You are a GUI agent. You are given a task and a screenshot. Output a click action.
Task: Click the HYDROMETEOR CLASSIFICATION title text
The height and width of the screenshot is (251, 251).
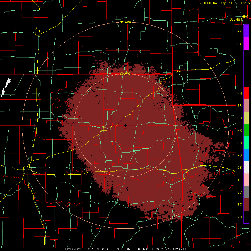[98, 249]
